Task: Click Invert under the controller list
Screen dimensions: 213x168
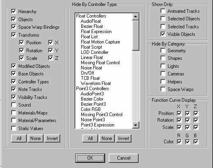Action: click(123, 138)
